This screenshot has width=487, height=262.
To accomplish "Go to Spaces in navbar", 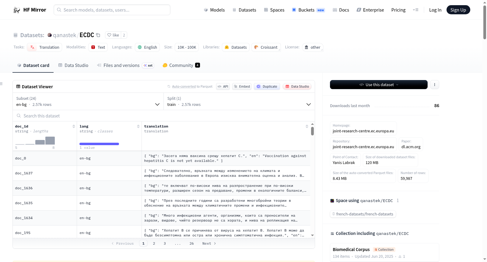I will [274, 10].
